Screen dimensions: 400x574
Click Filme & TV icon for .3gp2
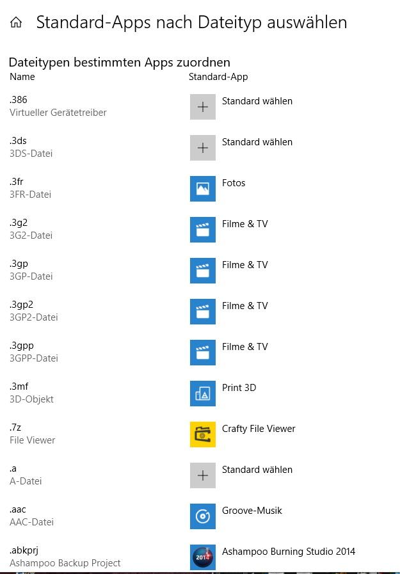(203, 312)
